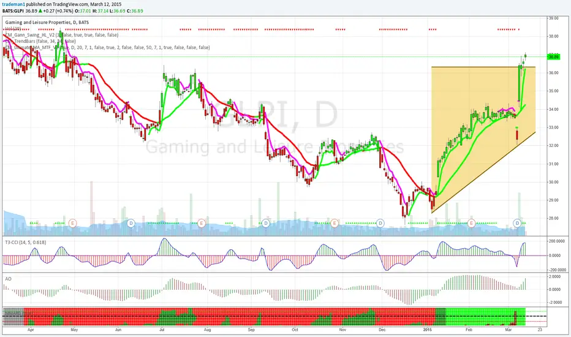This screenshot has width=571, height=337.
Task: Click the May label on time axis
Action: coord(74,330)
